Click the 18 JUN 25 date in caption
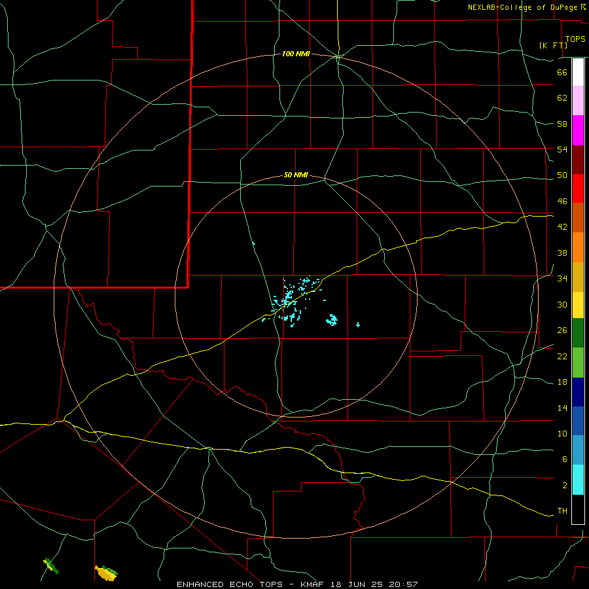The width and height of the screenshot is (589, 589). pos(357,584)
